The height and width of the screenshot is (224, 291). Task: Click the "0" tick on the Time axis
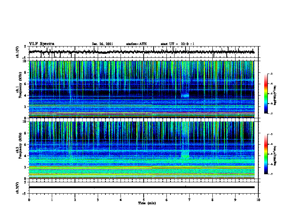(29, 200)
